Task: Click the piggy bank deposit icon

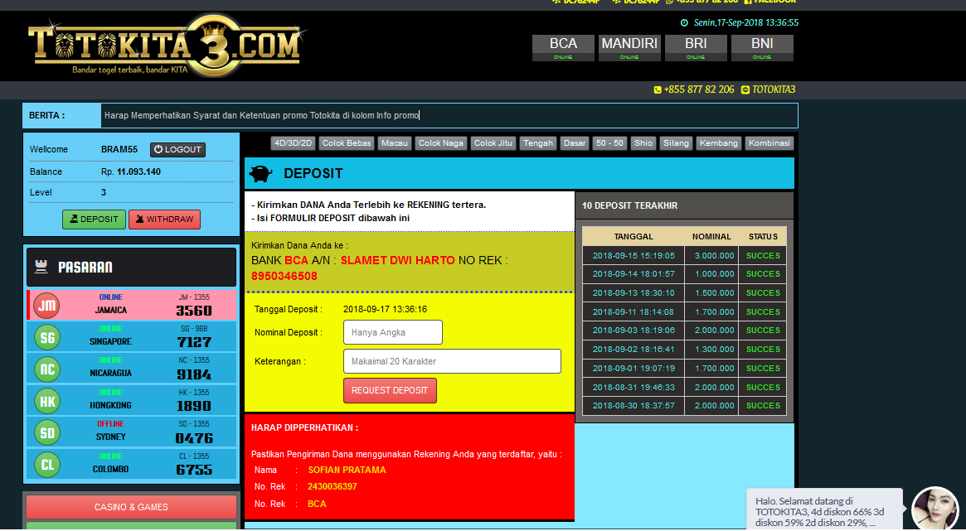Action: pyautogui.click(x=260, y=174)
